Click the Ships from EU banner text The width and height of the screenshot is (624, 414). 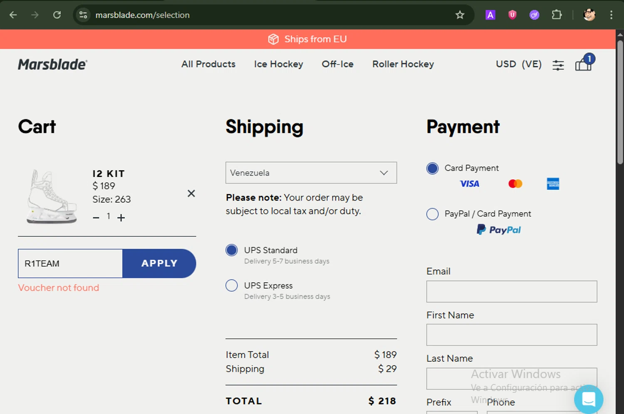pos(315,39)
